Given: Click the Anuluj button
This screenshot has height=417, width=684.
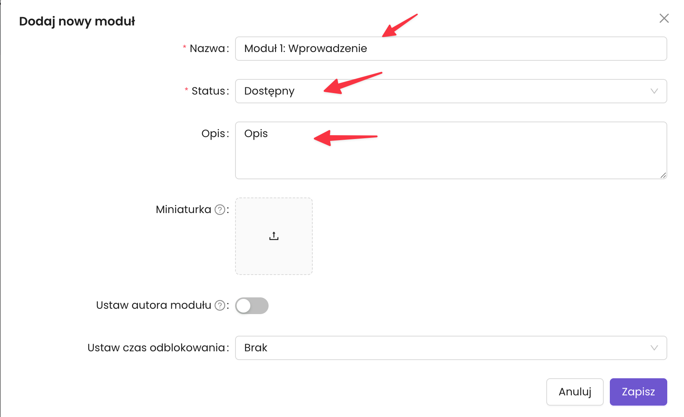Looking at the screenshot, I should pyautogui.click(x=574, y=392).
